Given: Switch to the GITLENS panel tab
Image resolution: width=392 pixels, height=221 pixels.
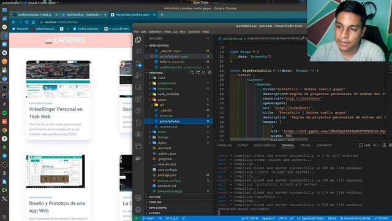Looking at the screenshot, I should coord(305,145).
